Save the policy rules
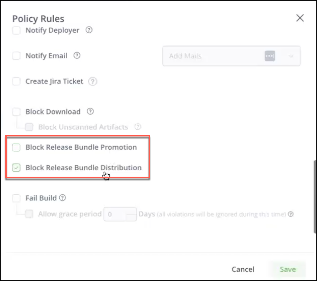The image size is (317, 281). point(288,269)
